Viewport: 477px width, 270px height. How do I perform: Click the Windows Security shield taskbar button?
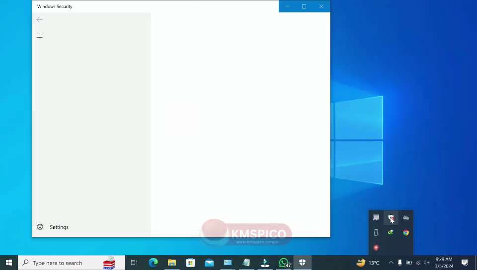(x=302, y=263)
